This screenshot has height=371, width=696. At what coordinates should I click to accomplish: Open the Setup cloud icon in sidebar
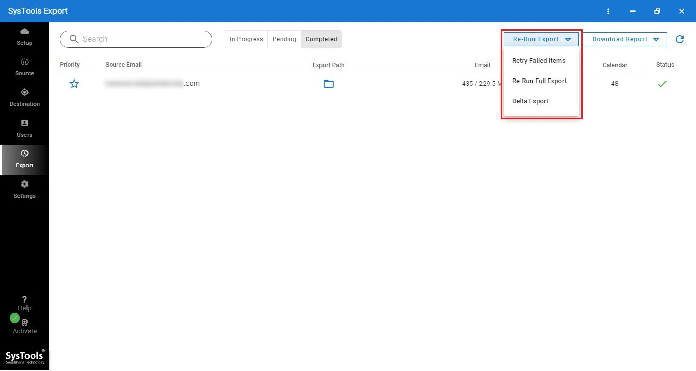24,32
